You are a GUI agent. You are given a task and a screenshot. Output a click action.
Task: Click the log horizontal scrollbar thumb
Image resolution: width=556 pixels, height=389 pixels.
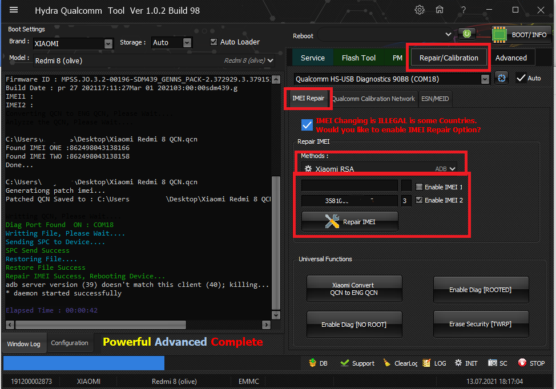(x=100, y=325)
